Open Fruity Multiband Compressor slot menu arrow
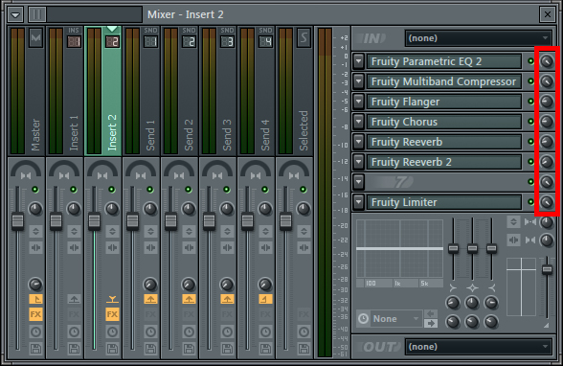Viewport: 563px width, 366px height. (x=358, y=81)
